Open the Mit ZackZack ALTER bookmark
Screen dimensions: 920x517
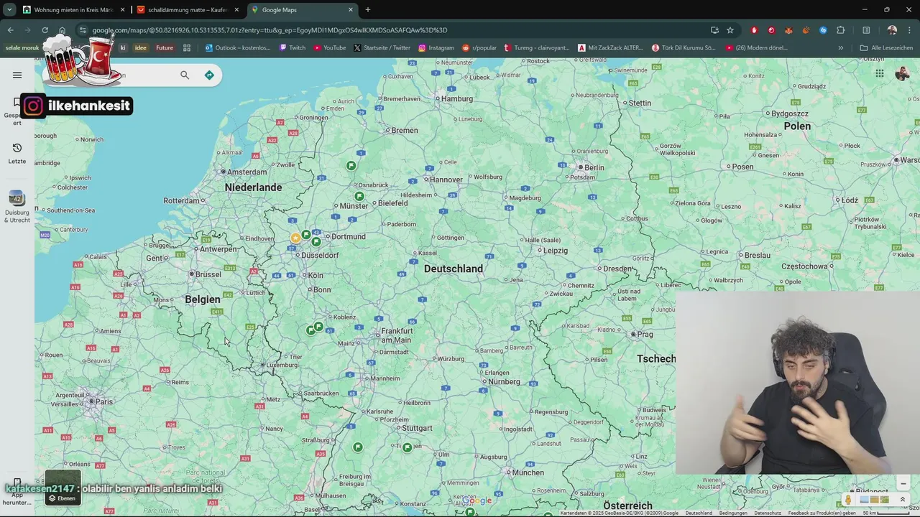coord(610,48)
